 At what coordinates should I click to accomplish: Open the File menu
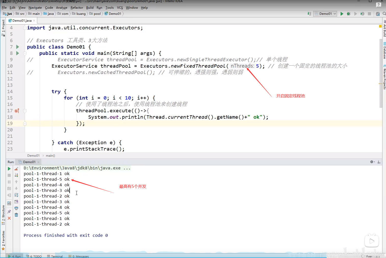coord(4,7)
